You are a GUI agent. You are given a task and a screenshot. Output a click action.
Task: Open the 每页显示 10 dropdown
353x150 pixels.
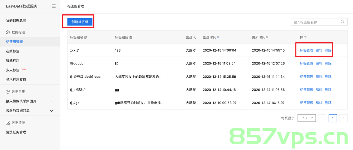pyautogui.click(x=307, y=118)
